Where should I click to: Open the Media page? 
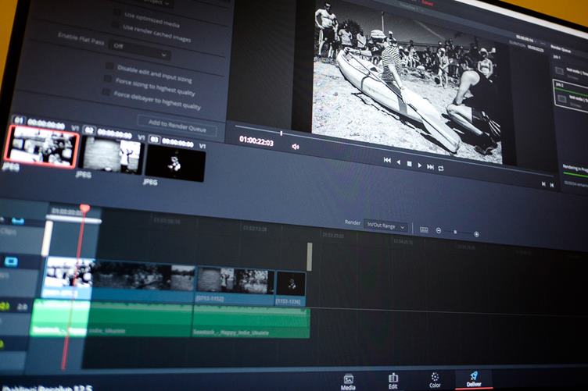point(349,382)
